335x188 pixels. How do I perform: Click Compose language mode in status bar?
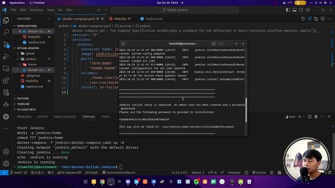click(x=234, y=172)
